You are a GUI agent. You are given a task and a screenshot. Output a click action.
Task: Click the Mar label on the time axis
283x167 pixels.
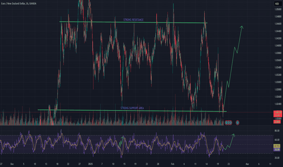point(247,164)
